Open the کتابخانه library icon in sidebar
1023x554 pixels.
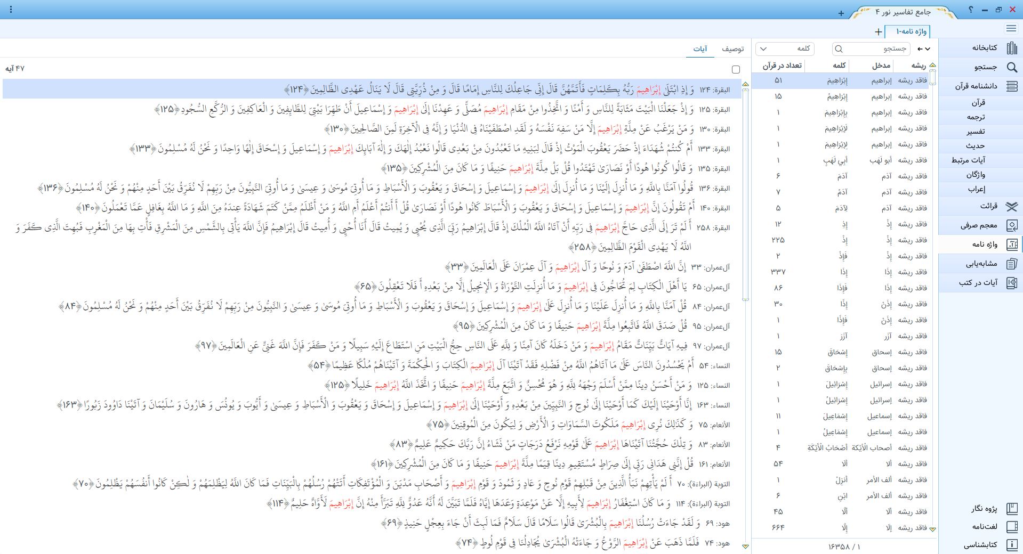pos(1011,48)
